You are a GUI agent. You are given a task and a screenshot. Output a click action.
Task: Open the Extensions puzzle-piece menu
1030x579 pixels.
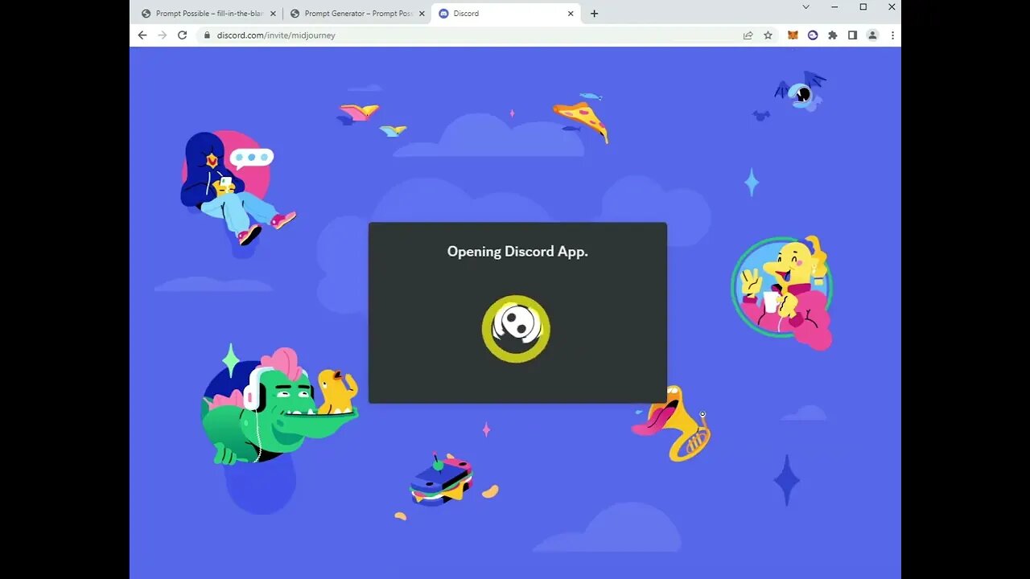[832, 35]
